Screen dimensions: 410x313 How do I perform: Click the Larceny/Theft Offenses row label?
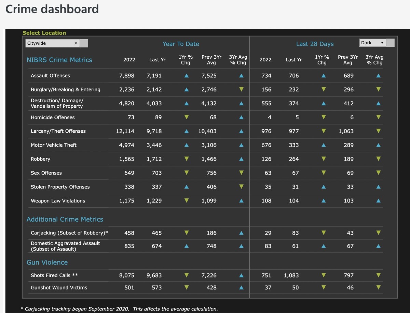pos(58,131)
